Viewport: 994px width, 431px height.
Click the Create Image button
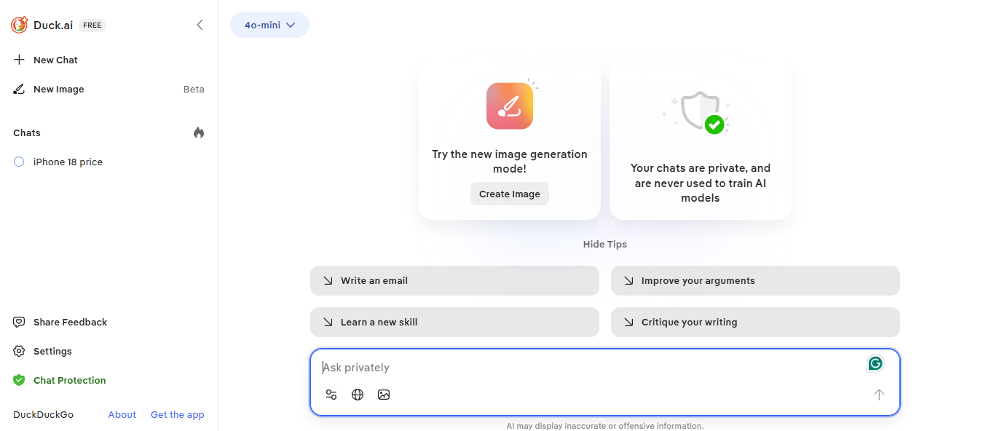[510, 194]
